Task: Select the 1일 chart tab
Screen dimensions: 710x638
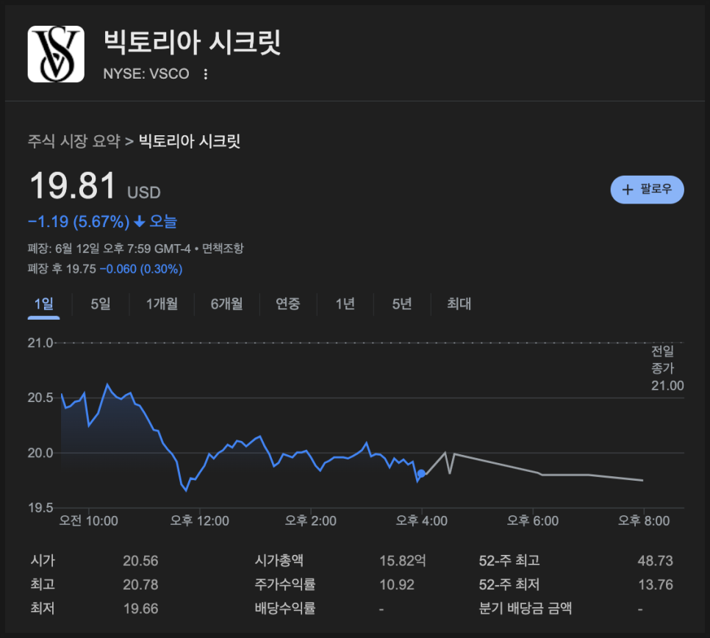Action: [x=44, y=304]
